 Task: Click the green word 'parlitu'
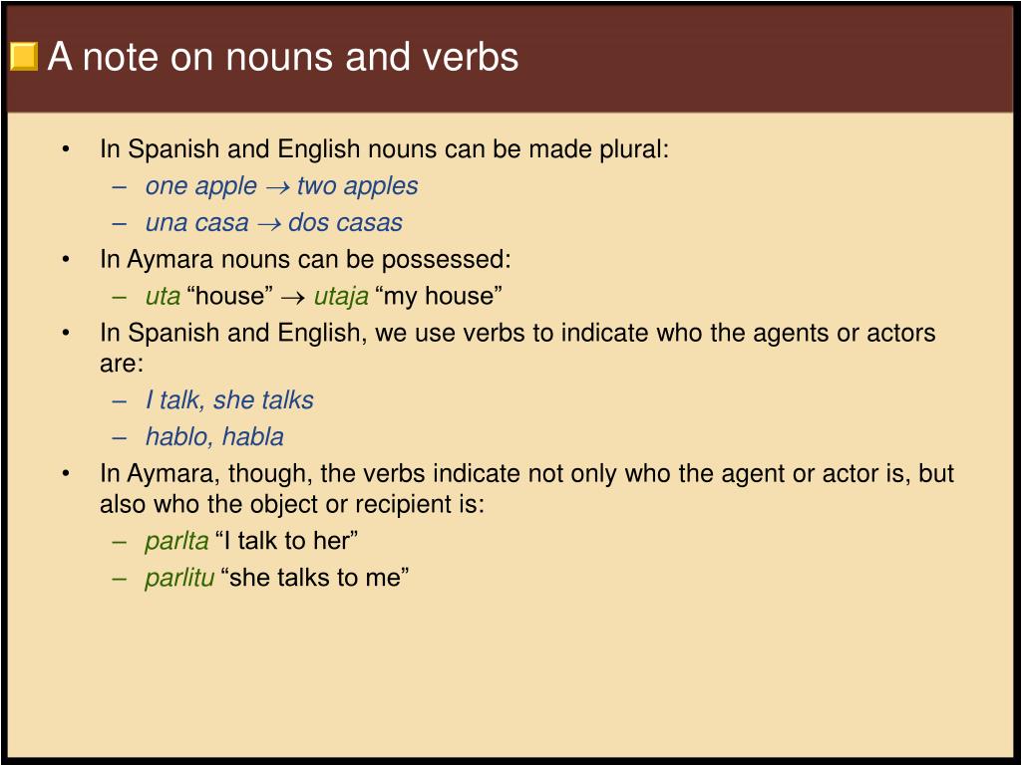179,578
